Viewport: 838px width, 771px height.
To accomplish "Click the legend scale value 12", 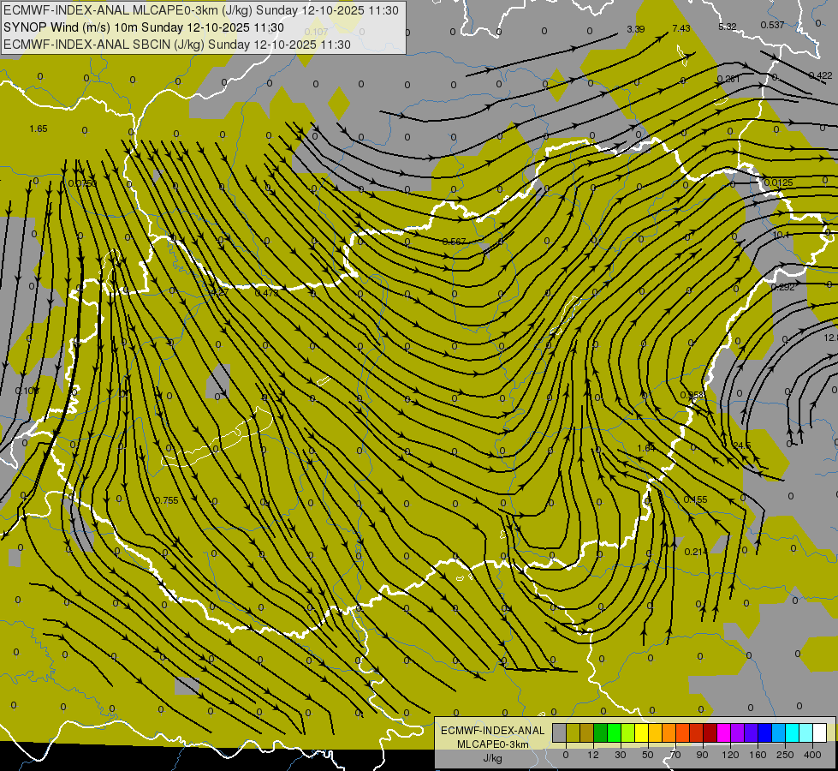I will coord(593,755).
